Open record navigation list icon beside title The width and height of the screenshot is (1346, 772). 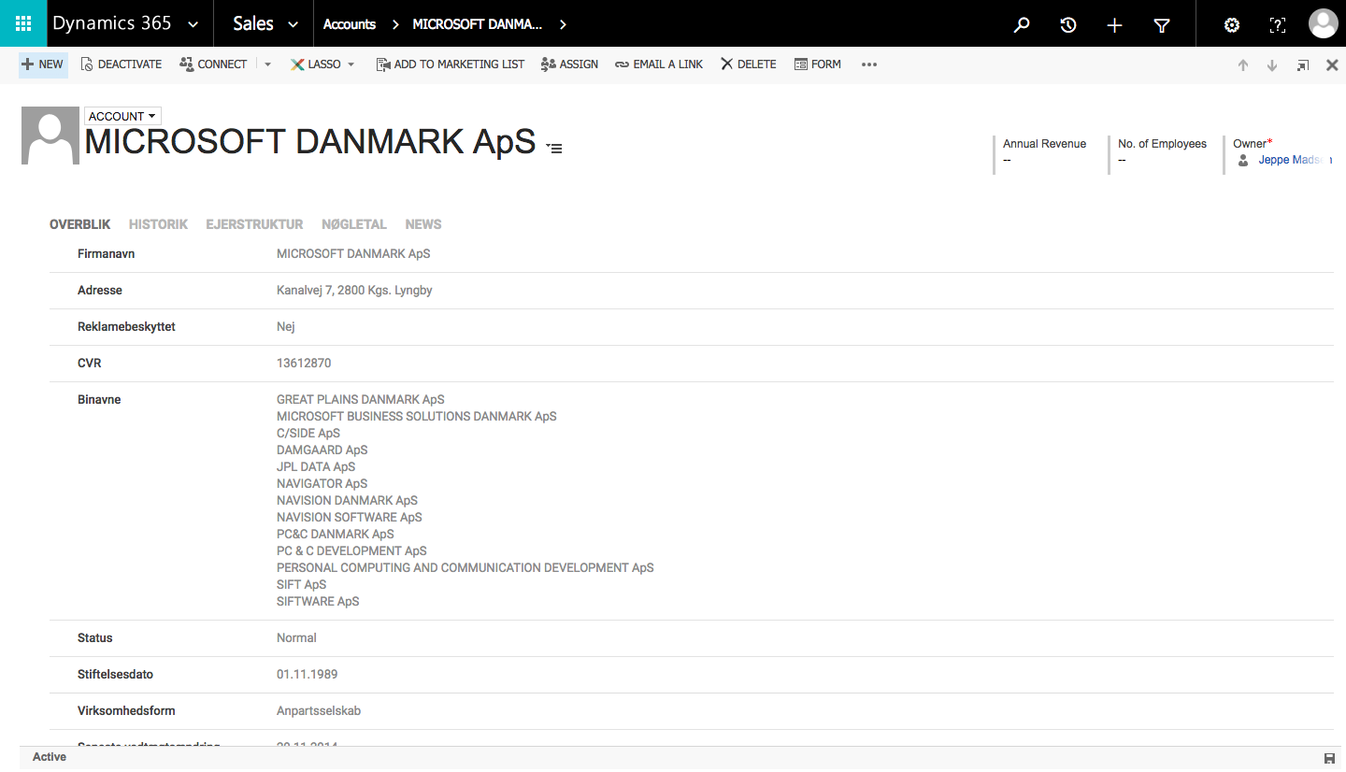553,148
